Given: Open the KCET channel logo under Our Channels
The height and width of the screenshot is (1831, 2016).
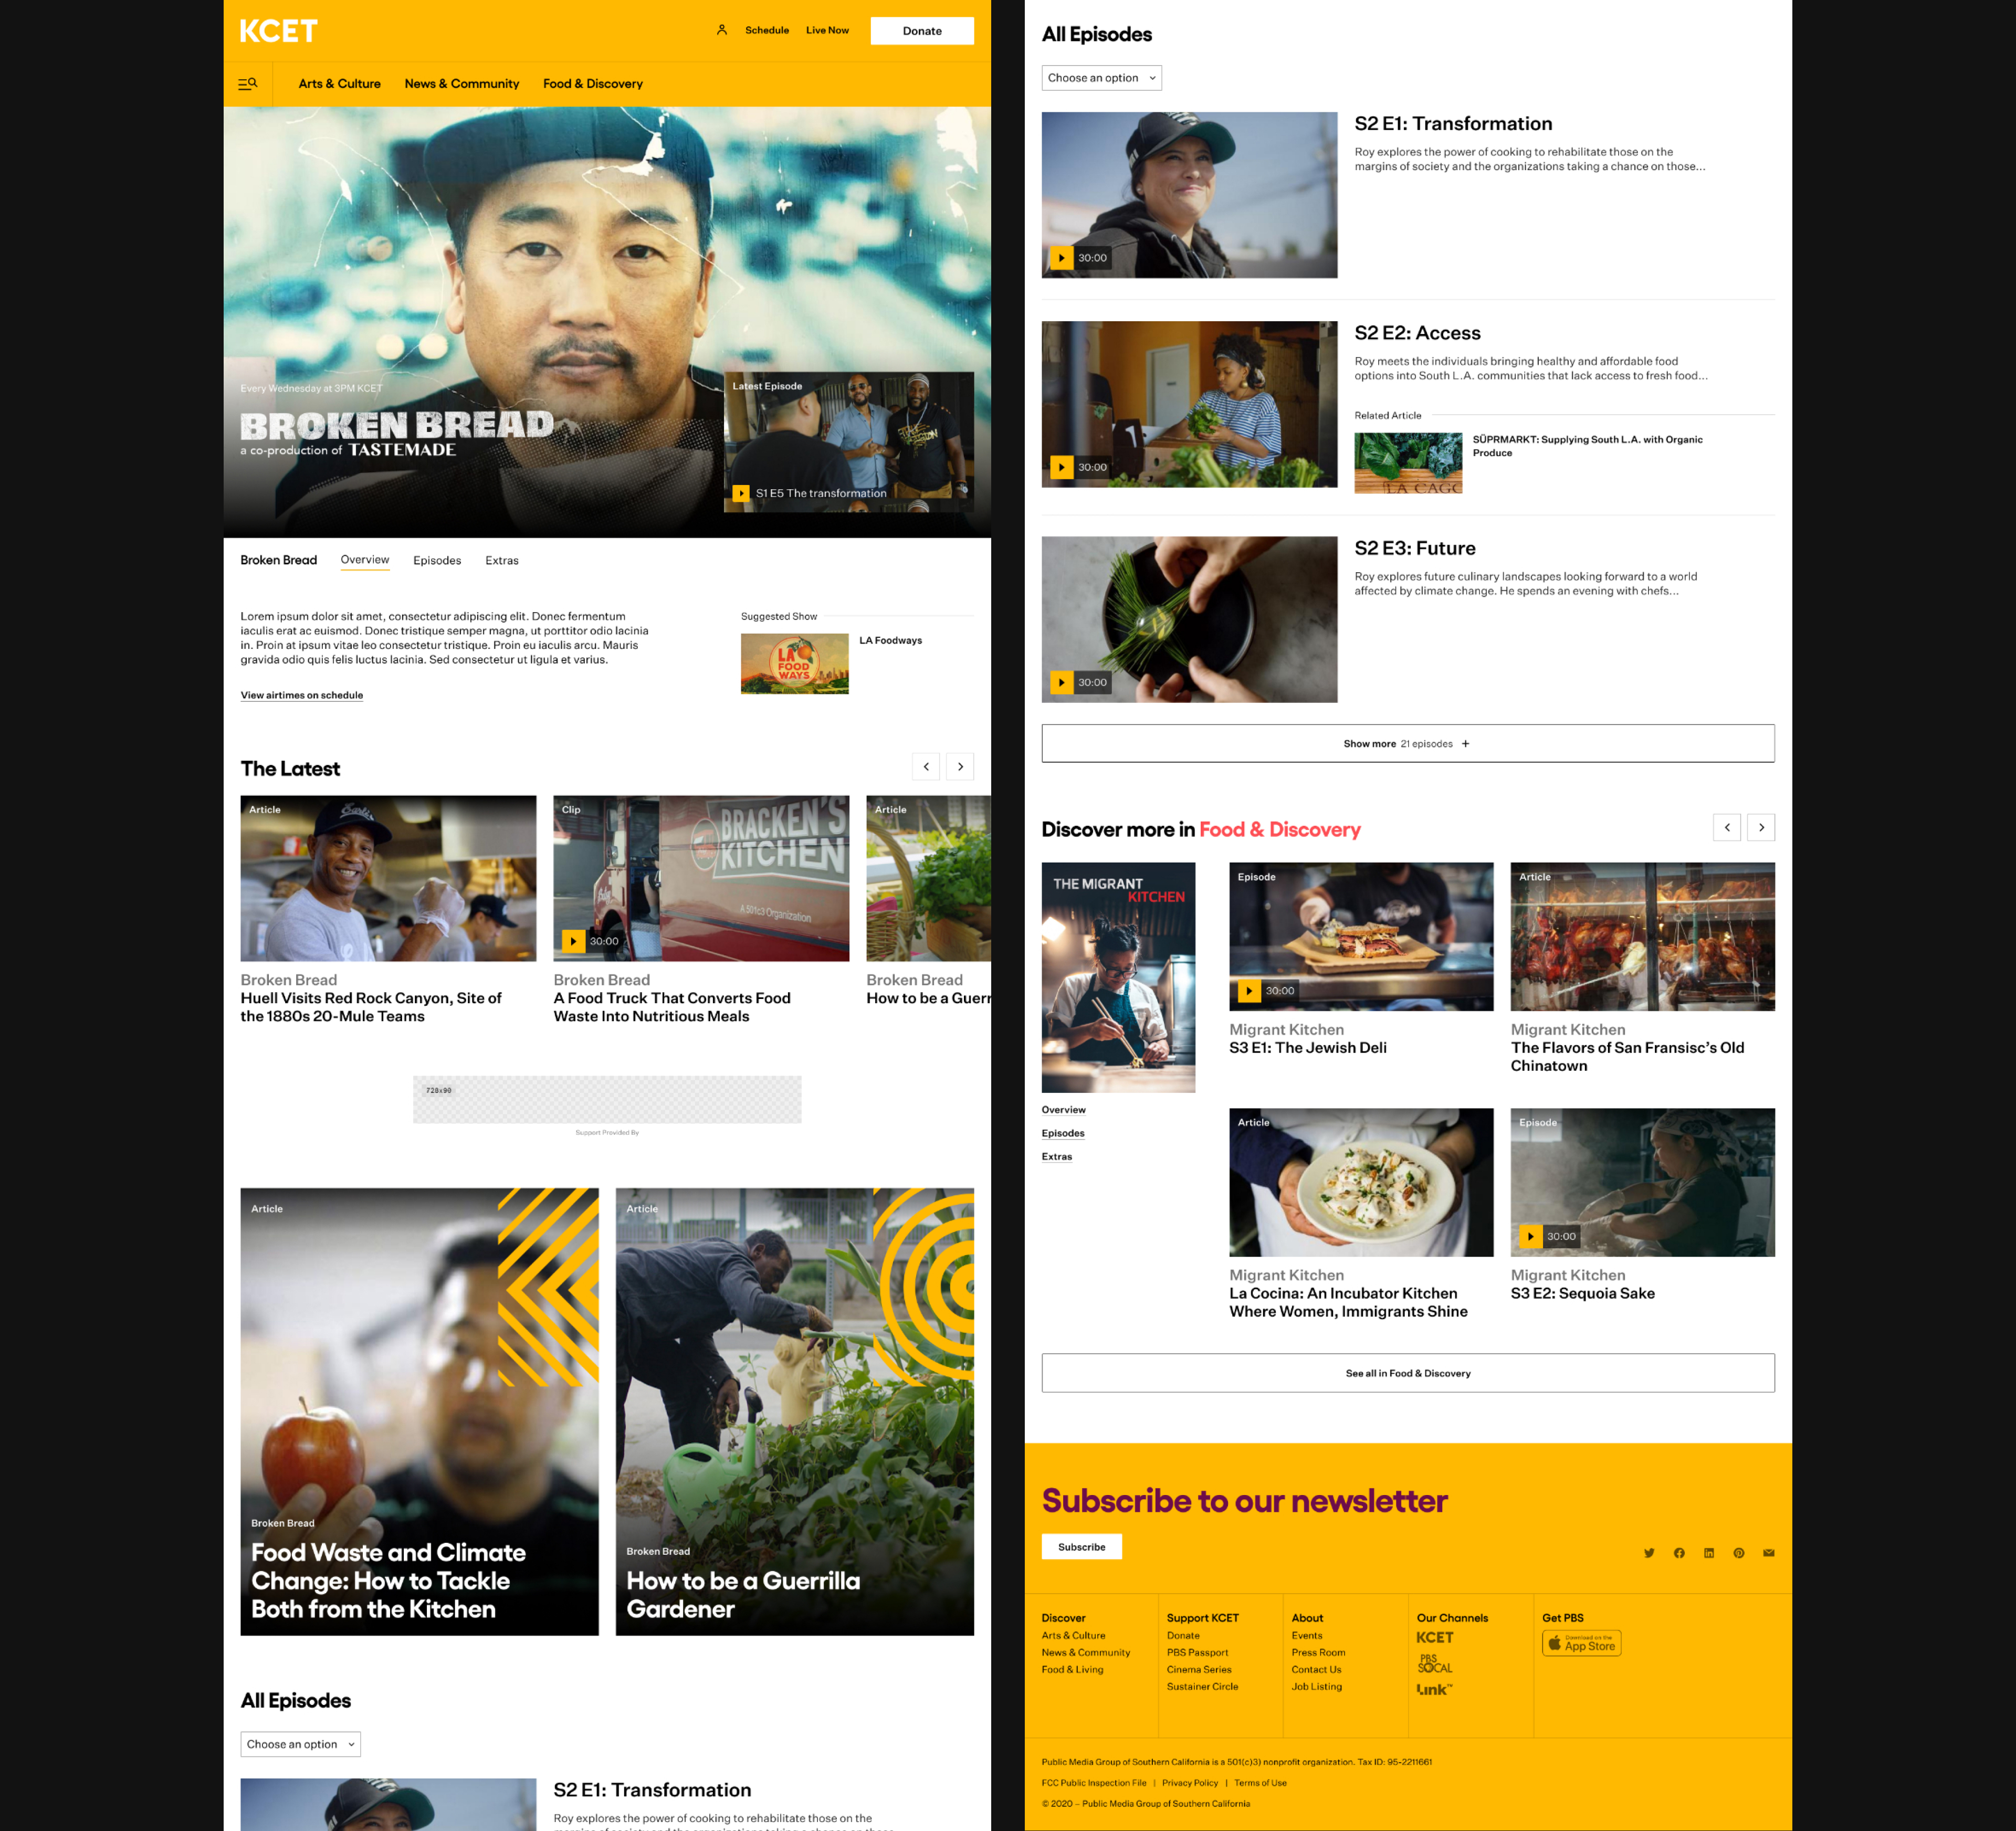Looking at the screenshot, I should [1435, 1638].
